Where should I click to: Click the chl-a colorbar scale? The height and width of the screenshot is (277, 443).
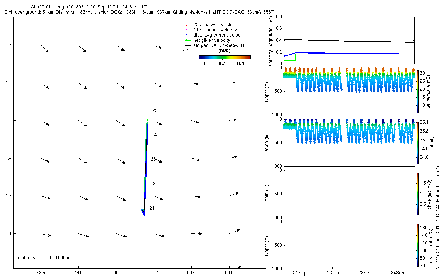coord(418,194)
